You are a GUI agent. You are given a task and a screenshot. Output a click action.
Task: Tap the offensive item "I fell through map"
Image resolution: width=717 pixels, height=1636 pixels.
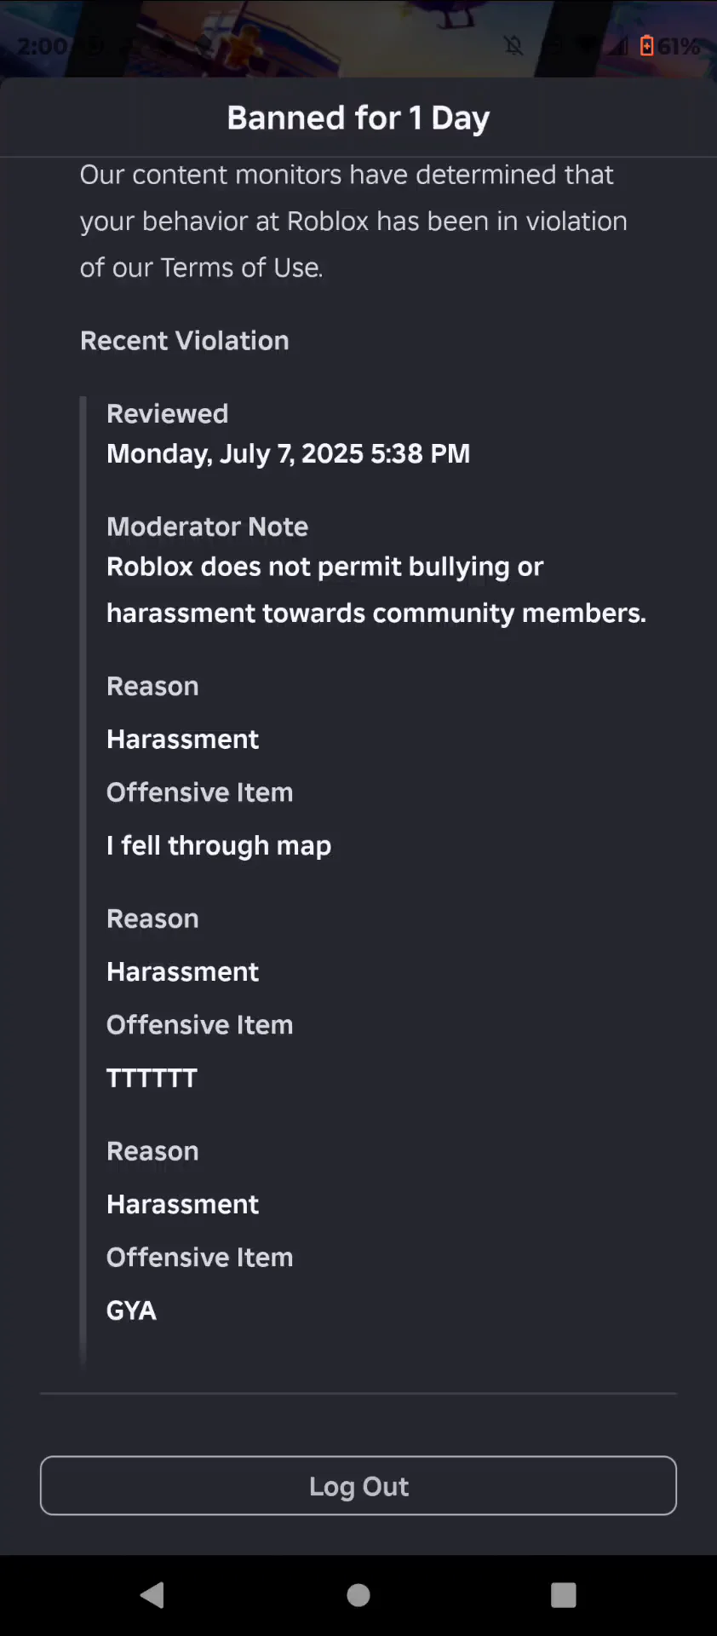tap(219, 845)
